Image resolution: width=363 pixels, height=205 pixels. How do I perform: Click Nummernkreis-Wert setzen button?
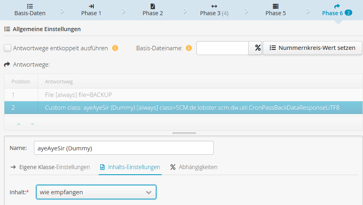(312, 48)
